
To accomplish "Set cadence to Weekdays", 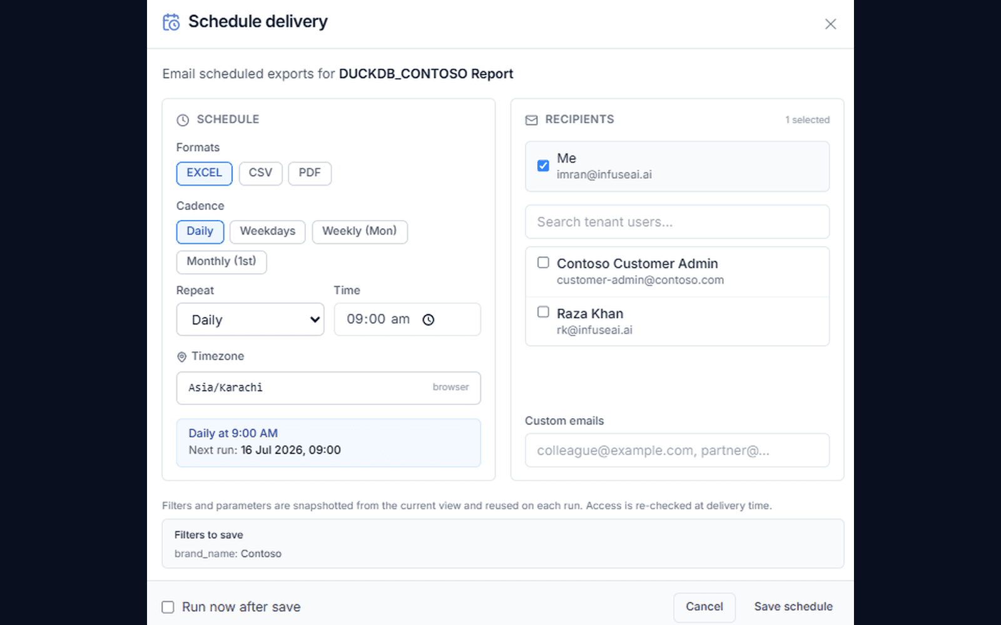I will click(268, 231).
